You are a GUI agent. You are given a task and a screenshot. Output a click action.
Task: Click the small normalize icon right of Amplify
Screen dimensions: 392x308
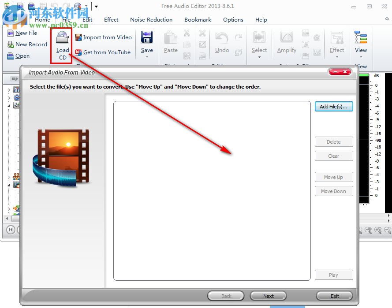pyautogui.click(x=305, y=33)
